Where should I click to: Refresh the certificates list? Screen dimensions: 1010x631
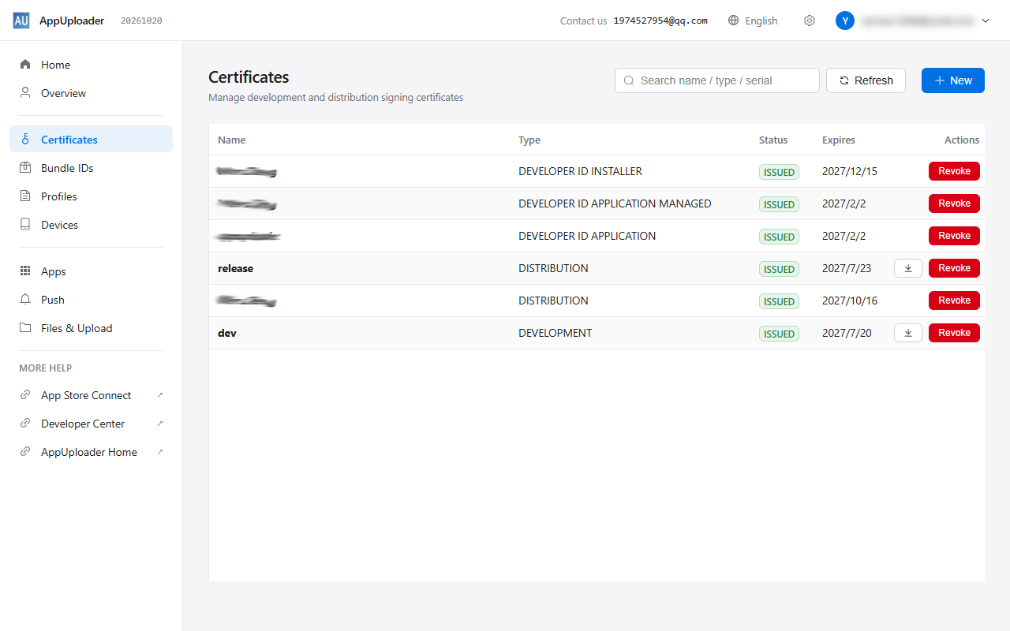866,80
